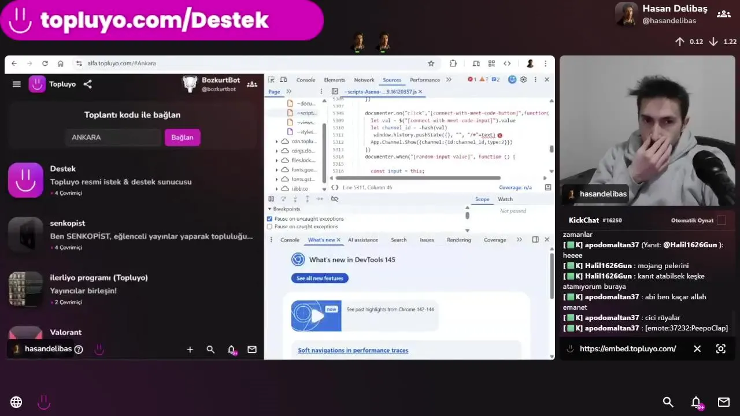Open the browser extensions puzzle icon
This screenshot has width=740, height=416.
click(453, 64)
